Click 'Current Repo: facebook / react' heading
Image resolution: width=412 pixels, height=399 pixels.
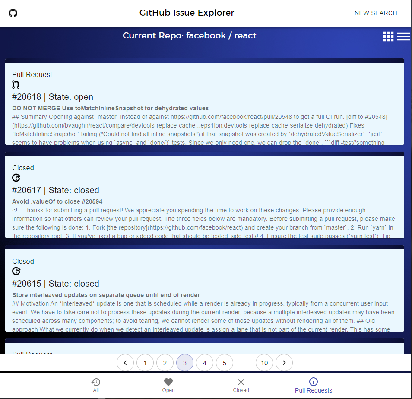point(190,35)
